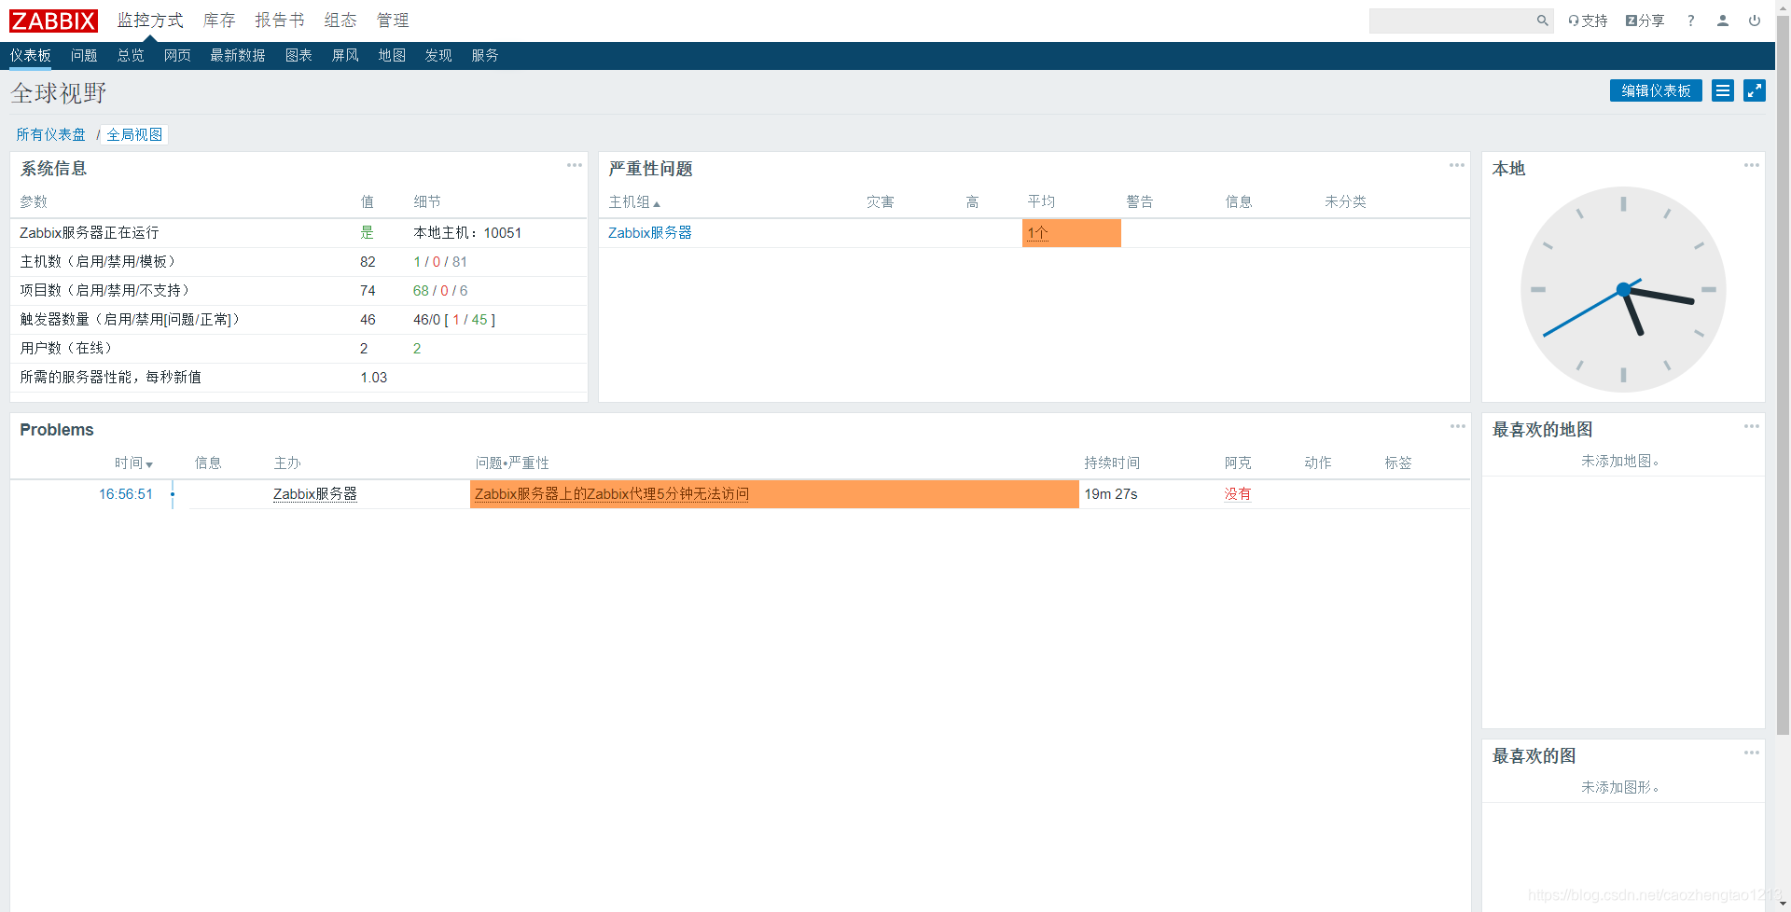Switch to the 屏风 submenu tab

click(x=345, y=56)
